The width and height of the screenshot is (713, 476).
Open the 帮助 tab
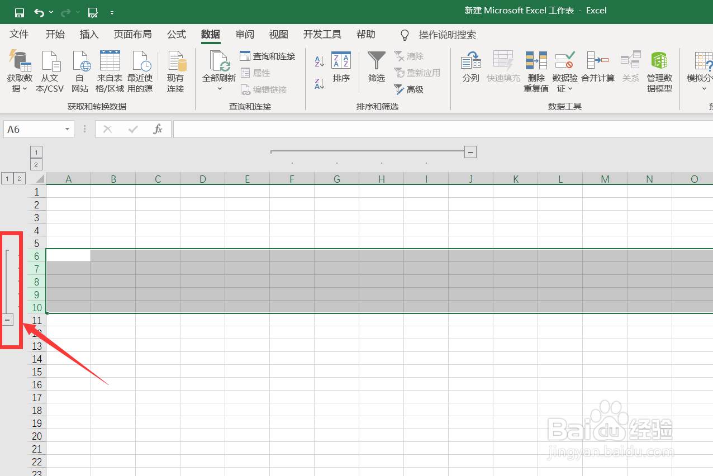366,35
